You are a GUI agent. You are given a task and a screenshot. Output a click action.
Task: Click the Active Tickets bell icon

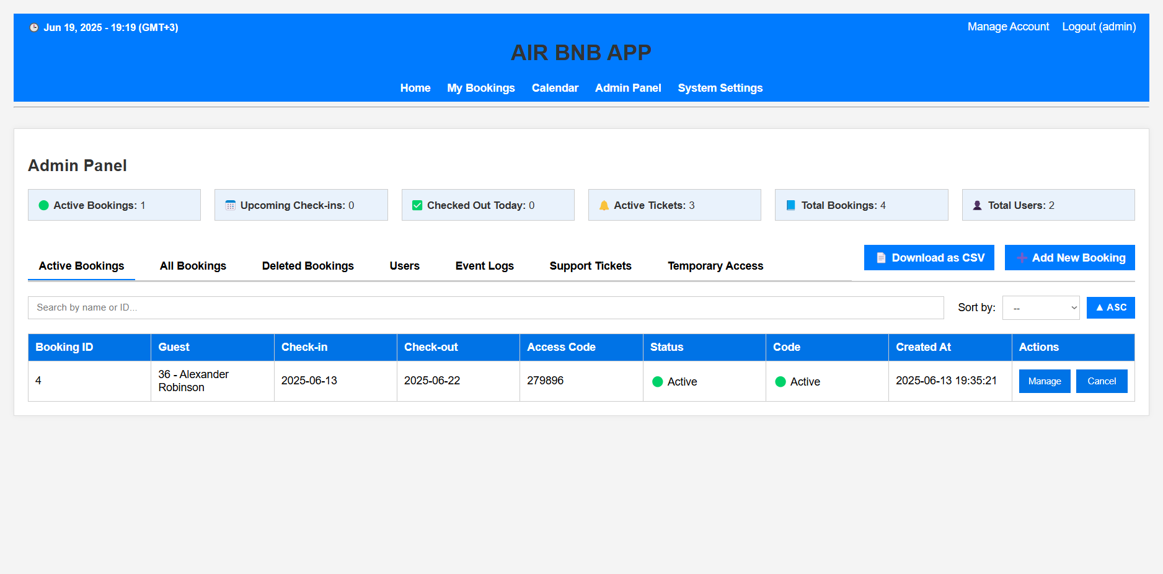604,205
